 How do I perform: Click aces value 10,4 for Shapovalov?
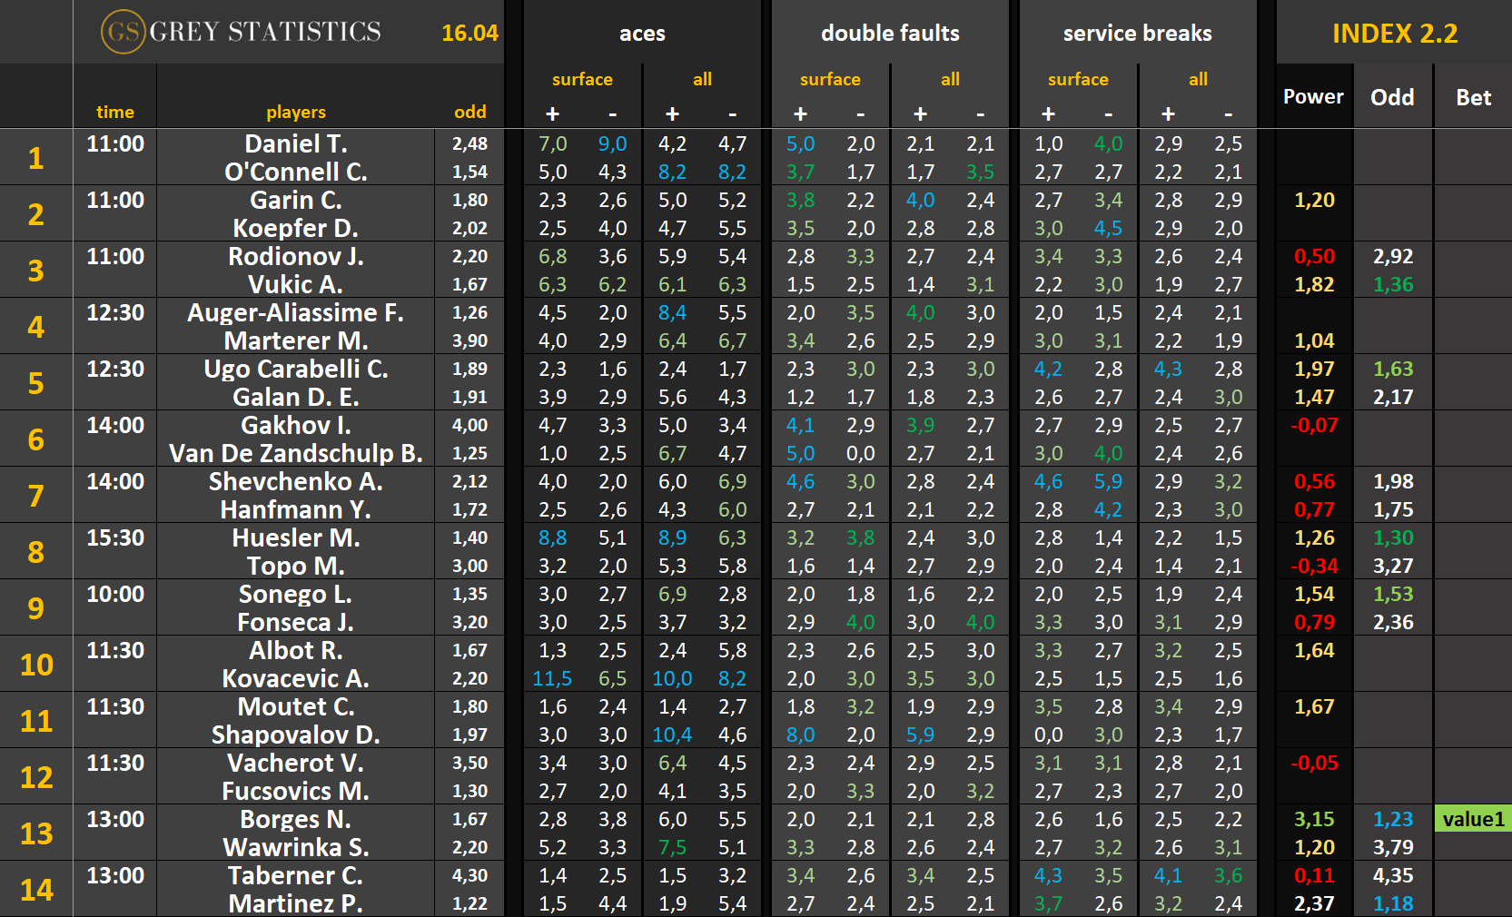click(672, 735)
